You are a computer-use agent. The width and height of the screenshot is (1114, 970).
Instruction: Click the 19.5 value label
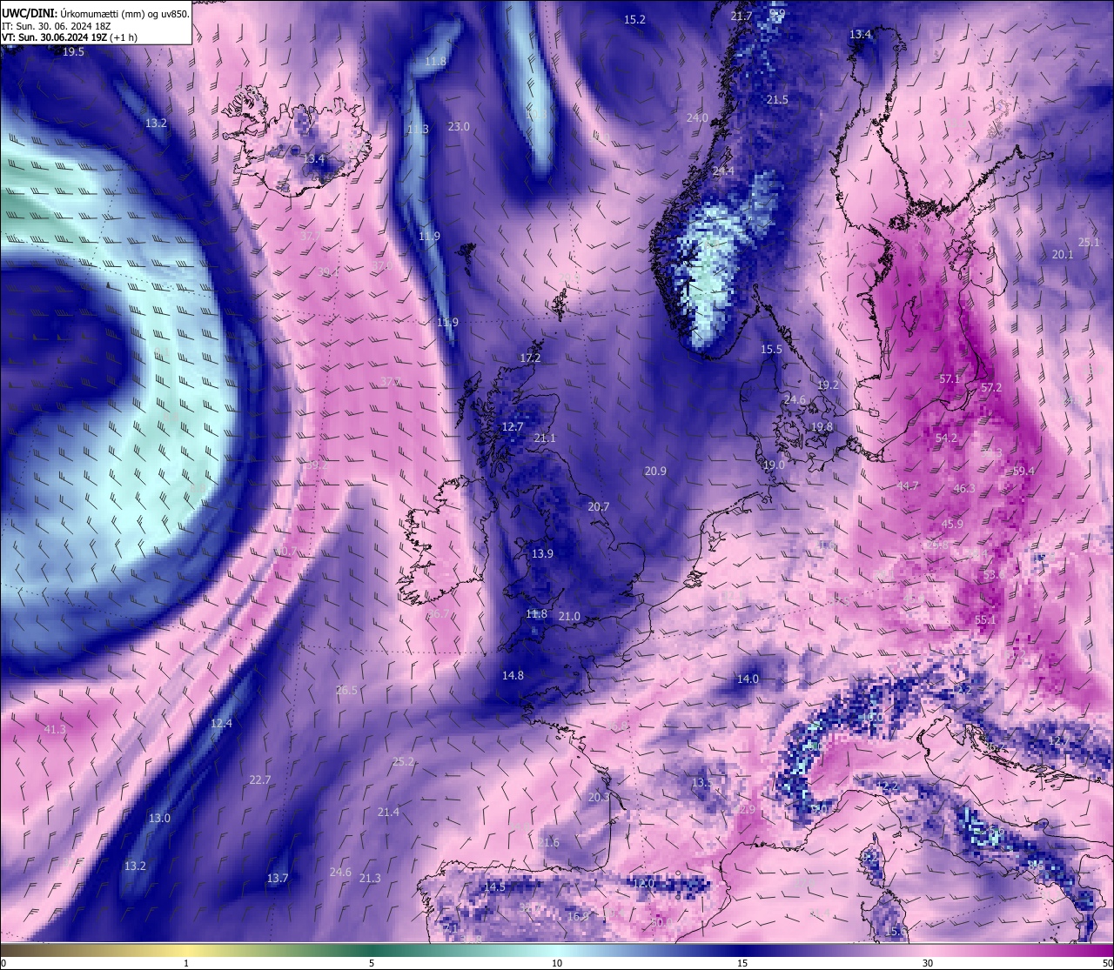(x=74, y=52)
